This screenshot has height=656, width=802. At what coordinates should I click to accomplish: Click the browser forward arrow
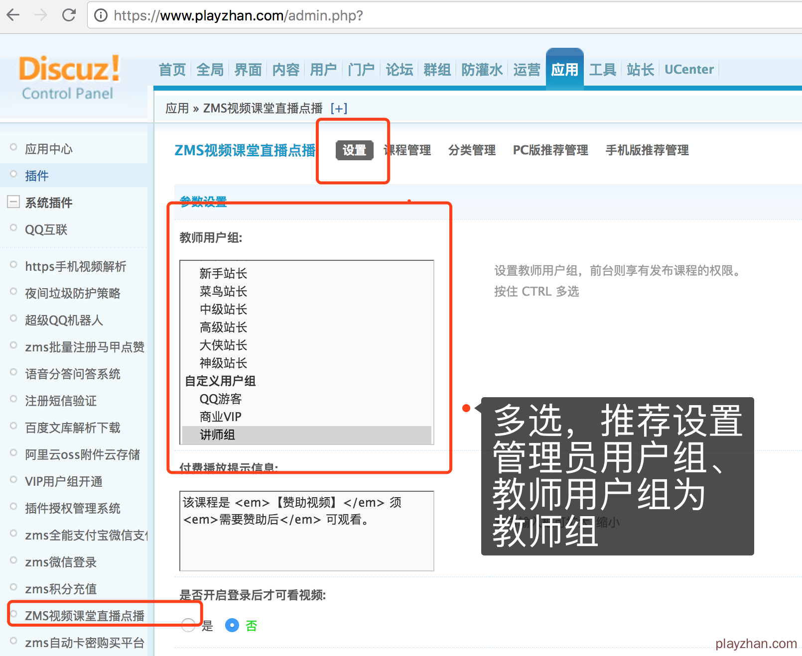(41, 15)
